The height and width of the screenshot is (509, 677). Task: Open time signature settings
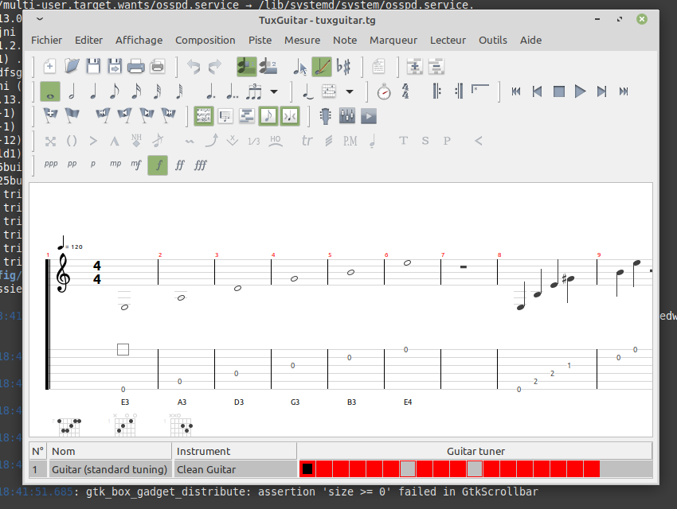(x=405, y=91)
